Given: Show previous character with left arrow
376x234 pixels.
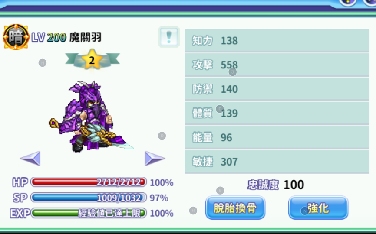Looking at the screenshot, I should (x=30, y=158).
